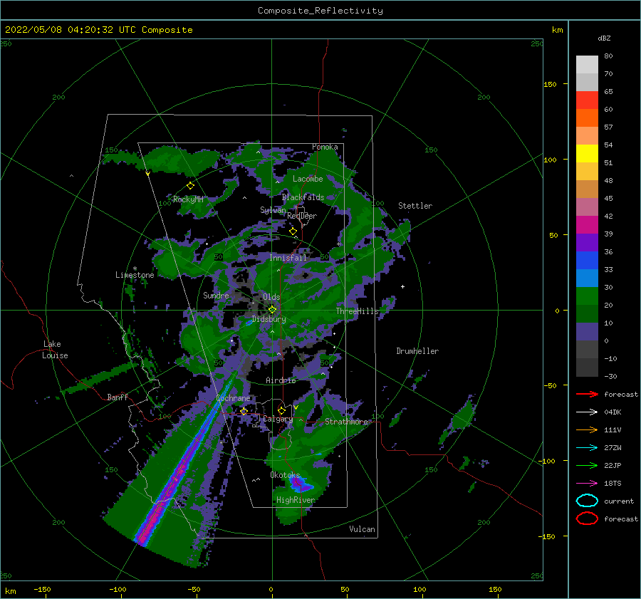Click the Stettler city label
The image size is (641, 599).
pos(415,206)
